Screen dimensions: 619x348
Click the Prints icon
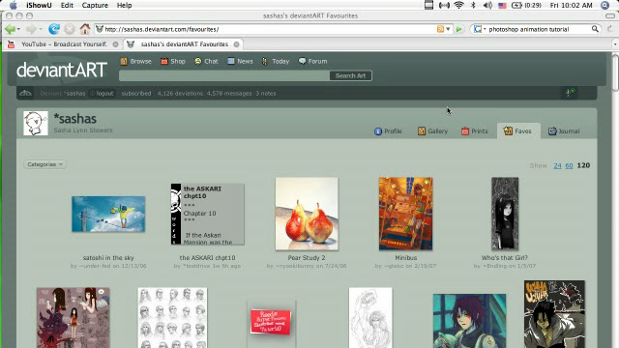pyautogui.click(x=465, y=131)
